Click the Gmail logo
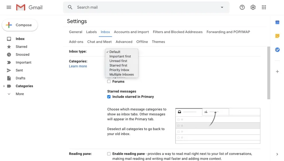 click(x=29, y=7)
